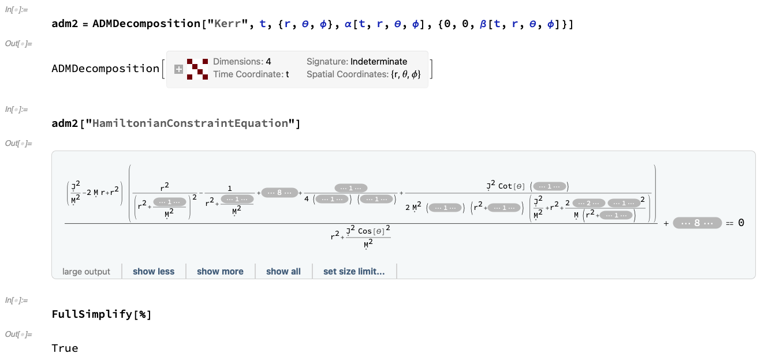The width and height of the screenshot is (761, 357).
Task: Click the 'show less' button
Action: click(x=154, y=271)
